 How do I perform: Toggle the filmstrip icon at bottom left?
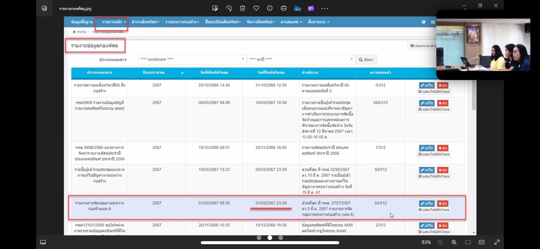click(43, 242)
